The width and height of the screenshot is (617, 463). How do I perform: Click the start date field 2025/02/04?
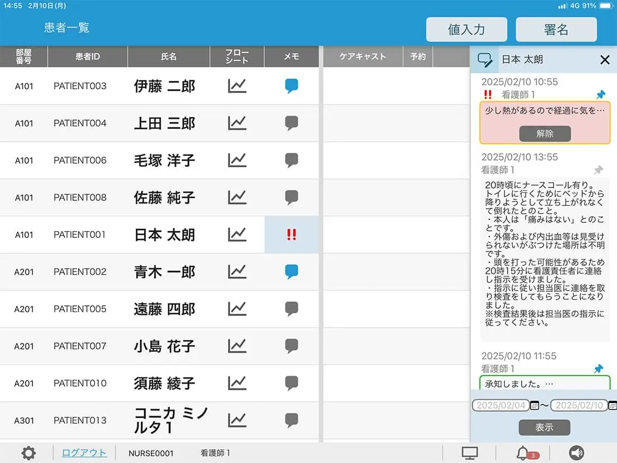(500, 405)
